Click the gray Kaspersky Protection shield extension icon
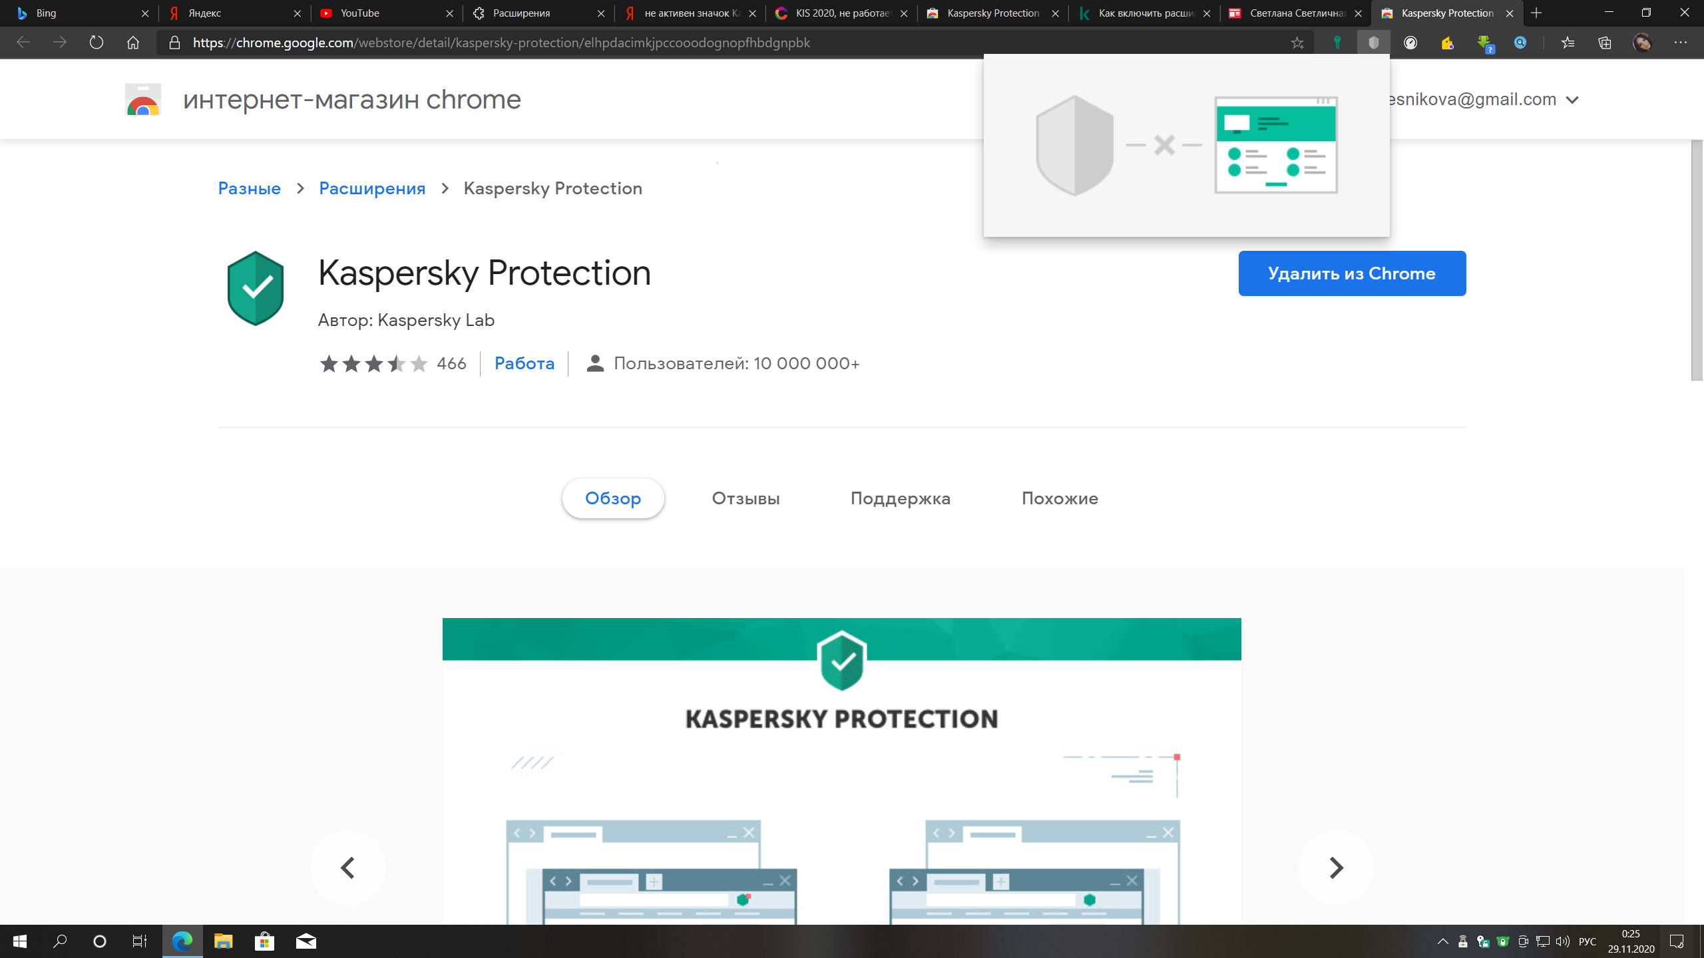Screen dimensions: 1704x958 pos(1373,43)
